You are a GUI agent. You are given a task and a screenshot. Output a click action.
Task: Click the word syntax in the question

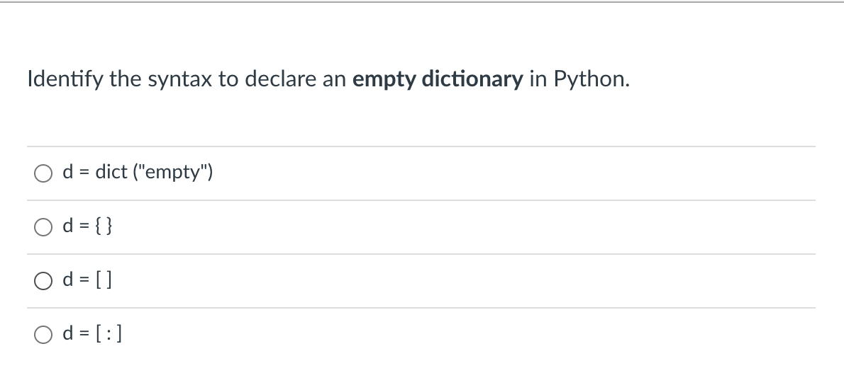179,79
